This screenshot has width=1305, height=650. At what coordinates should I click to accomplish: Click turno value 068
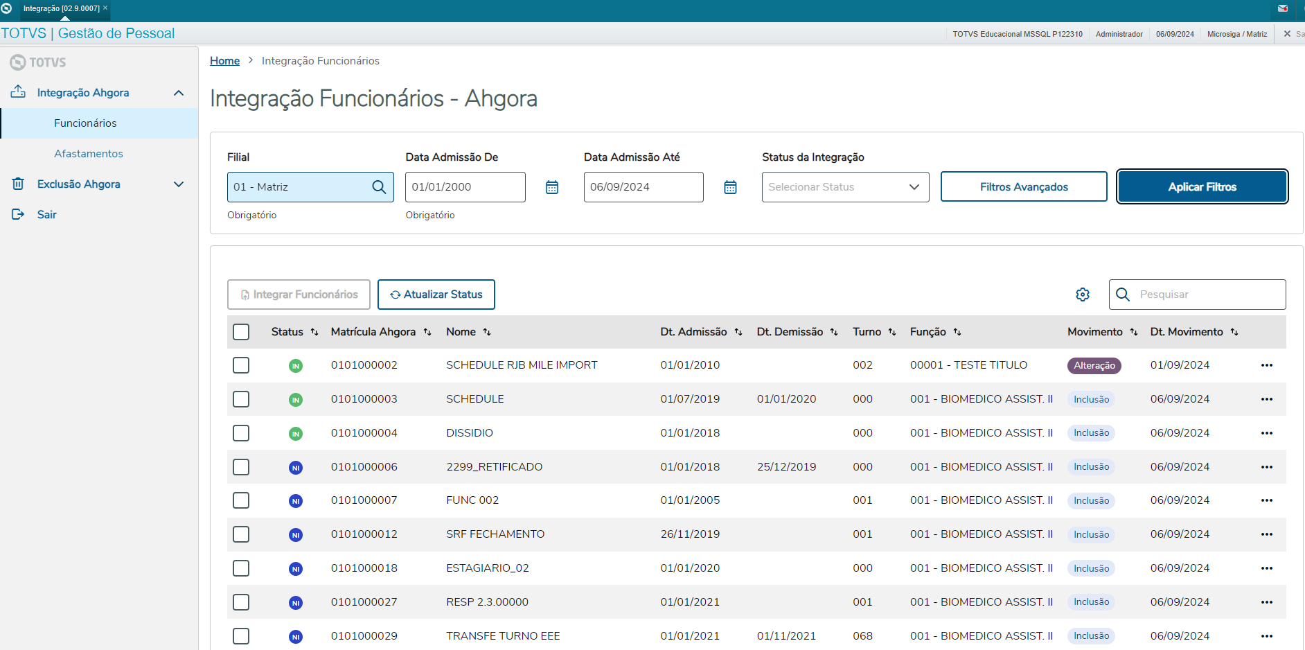click(x=862, y=636)
